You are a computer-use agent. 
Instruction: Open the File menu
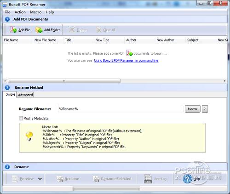(7, 12)
